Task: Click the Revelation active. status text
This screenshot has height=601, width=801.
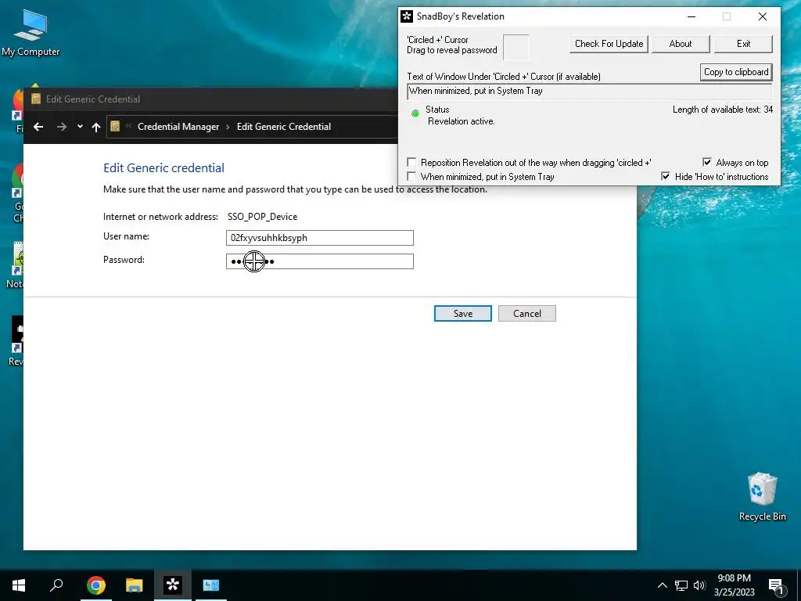Action: tap(462, 121)
